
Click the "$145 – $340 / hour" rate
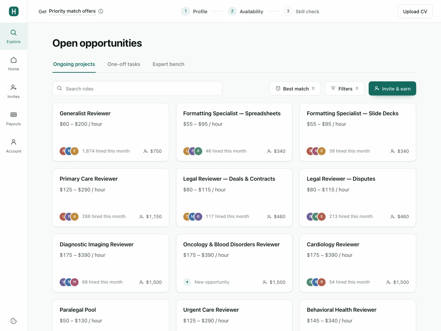[330, 321]
